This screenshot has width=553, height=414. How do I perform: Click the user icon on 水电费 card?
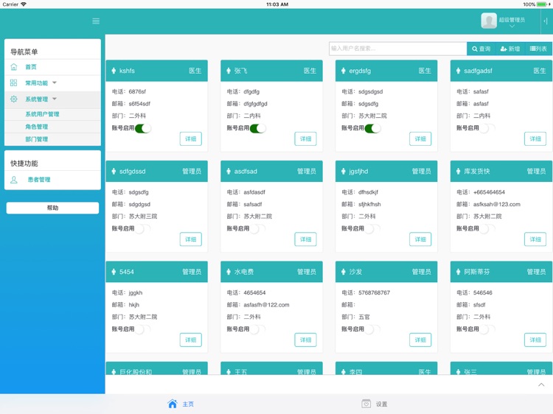(x=229, y=272)
